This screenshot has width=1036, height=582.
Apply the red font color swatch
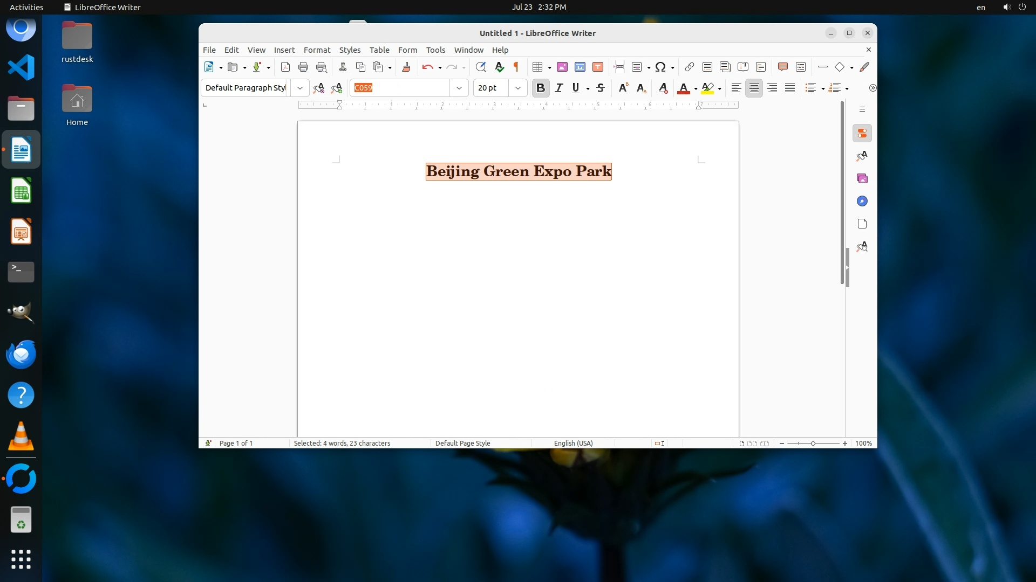pos(683,88)
